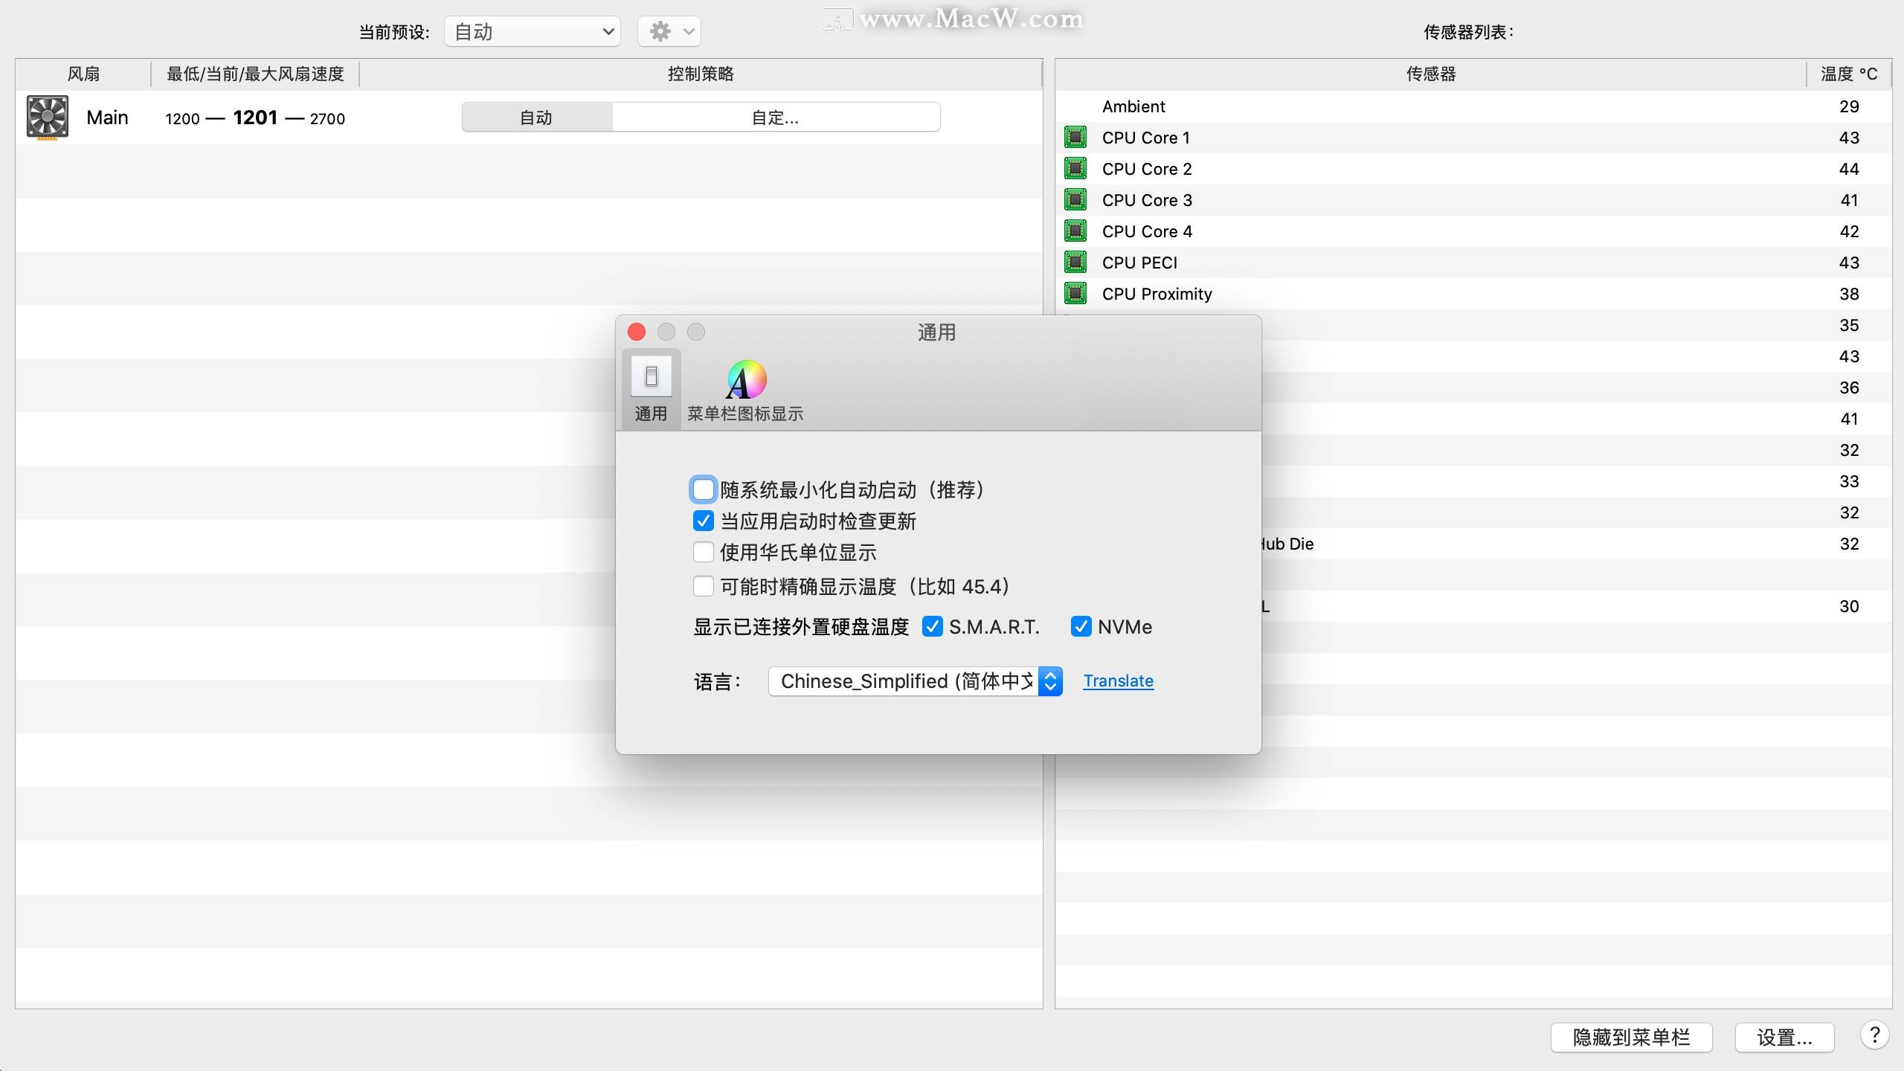Image resolution: width=1904 pixels, height=1071 pixels.
Task: Click the CPU PECI chip icon
Action: click(x=1075, y=263)
